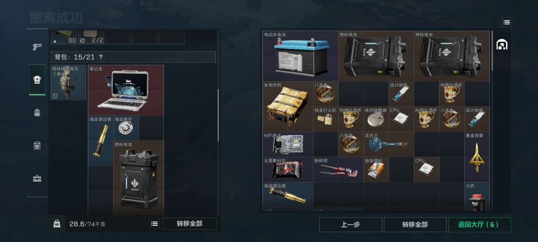This screenshot has width=538, height=242.
Task: Go back with the 上一步 button
Action: click(350, 225)
